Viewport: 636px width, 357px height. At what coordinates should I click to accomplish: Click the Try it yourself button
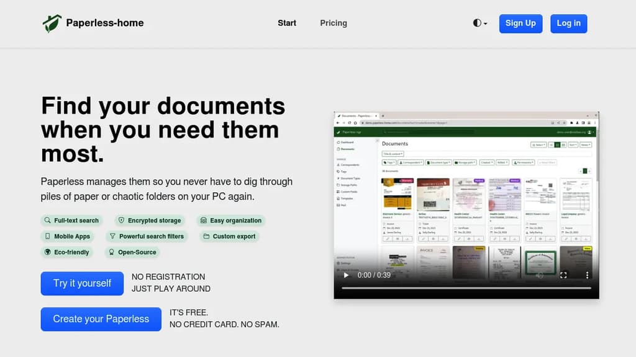[x=82, y=283]
